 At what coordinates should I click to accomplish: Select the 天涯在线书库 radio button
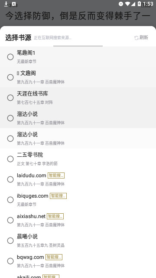(10, 98)
